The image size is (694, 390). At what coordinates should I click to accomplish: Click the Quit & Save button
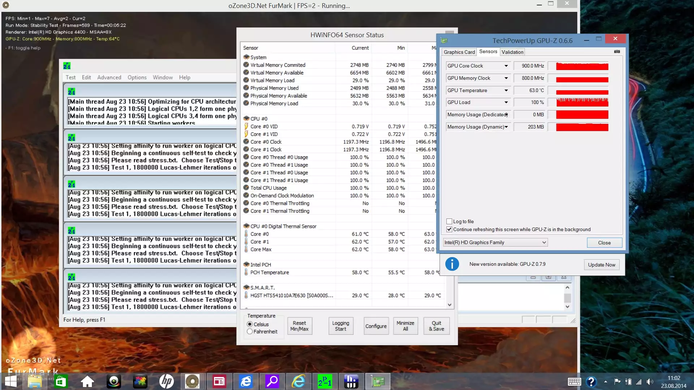[436, 326]
